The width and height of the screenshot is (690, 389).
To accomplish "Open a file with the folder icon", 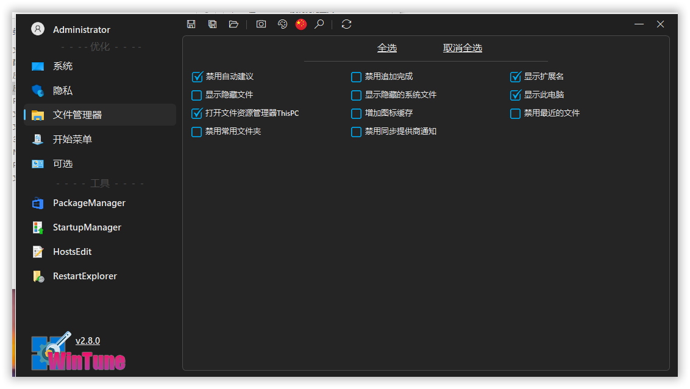I will coord(233,24).
